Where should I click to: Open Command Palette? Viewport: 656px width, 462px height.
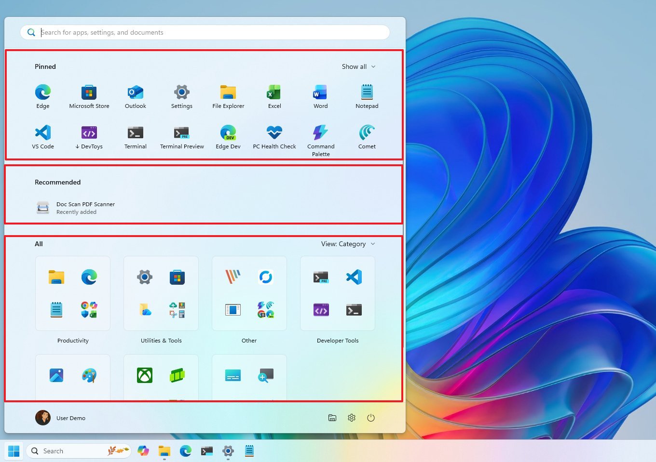pos(320,136)
